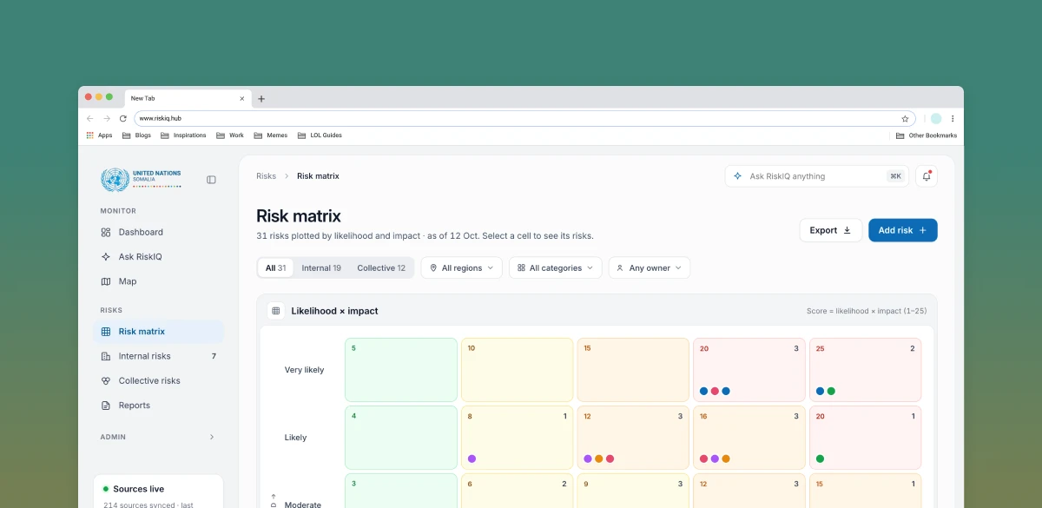Open the Memes bookmark folder
Viewport: 1042px width, 508px height.
(x=271, y=135)
